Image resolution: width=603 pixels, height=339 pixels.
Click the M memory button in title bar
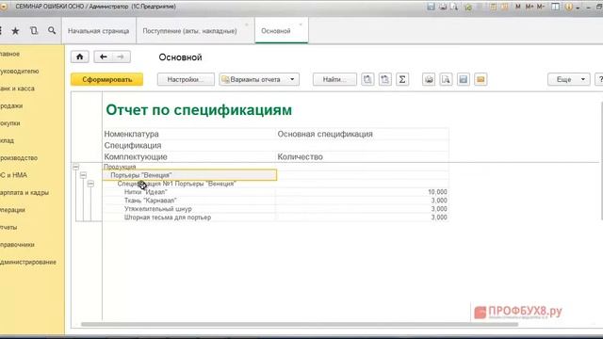point(517,7)
